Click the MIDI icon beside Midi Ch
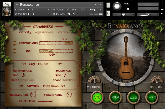 pos(16,14)
